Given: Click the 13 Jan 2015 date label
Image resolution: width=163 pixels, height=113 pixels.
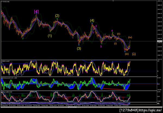Looking at the screenshot, I should pos(93,105).
